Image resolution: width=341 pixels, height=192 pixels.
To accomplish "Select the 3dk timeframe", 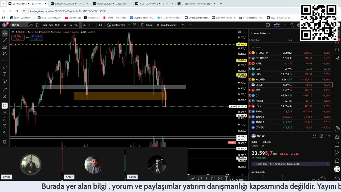I will click(45, 25).
